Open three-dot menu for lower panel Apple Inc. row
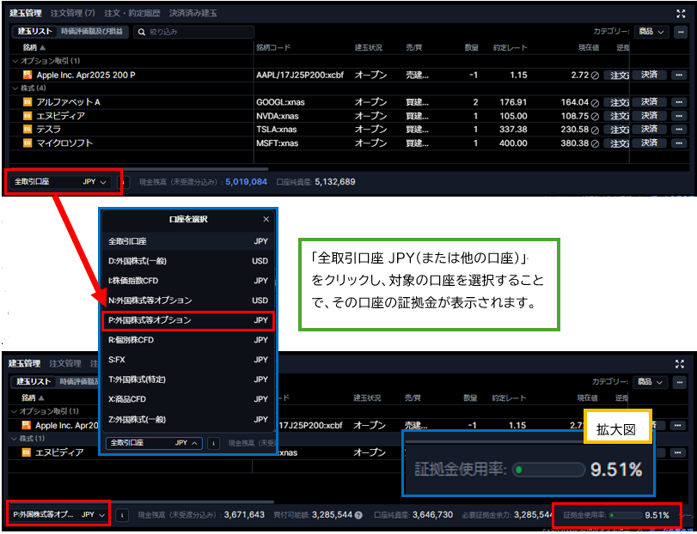This screenshot has width=697, height=534. [677, 425]
